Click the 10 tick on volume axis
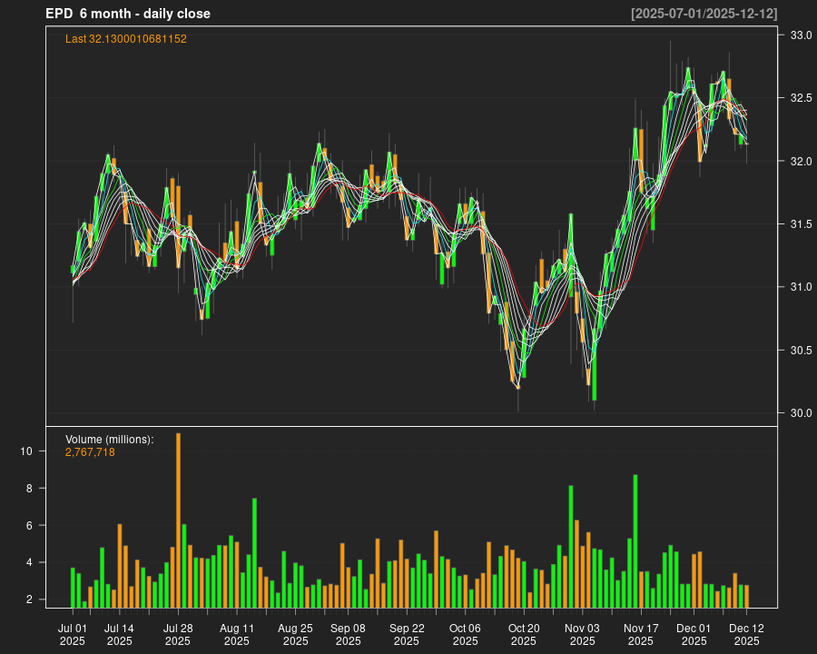This screenshot has width=817, height=654. click(27, 451)
